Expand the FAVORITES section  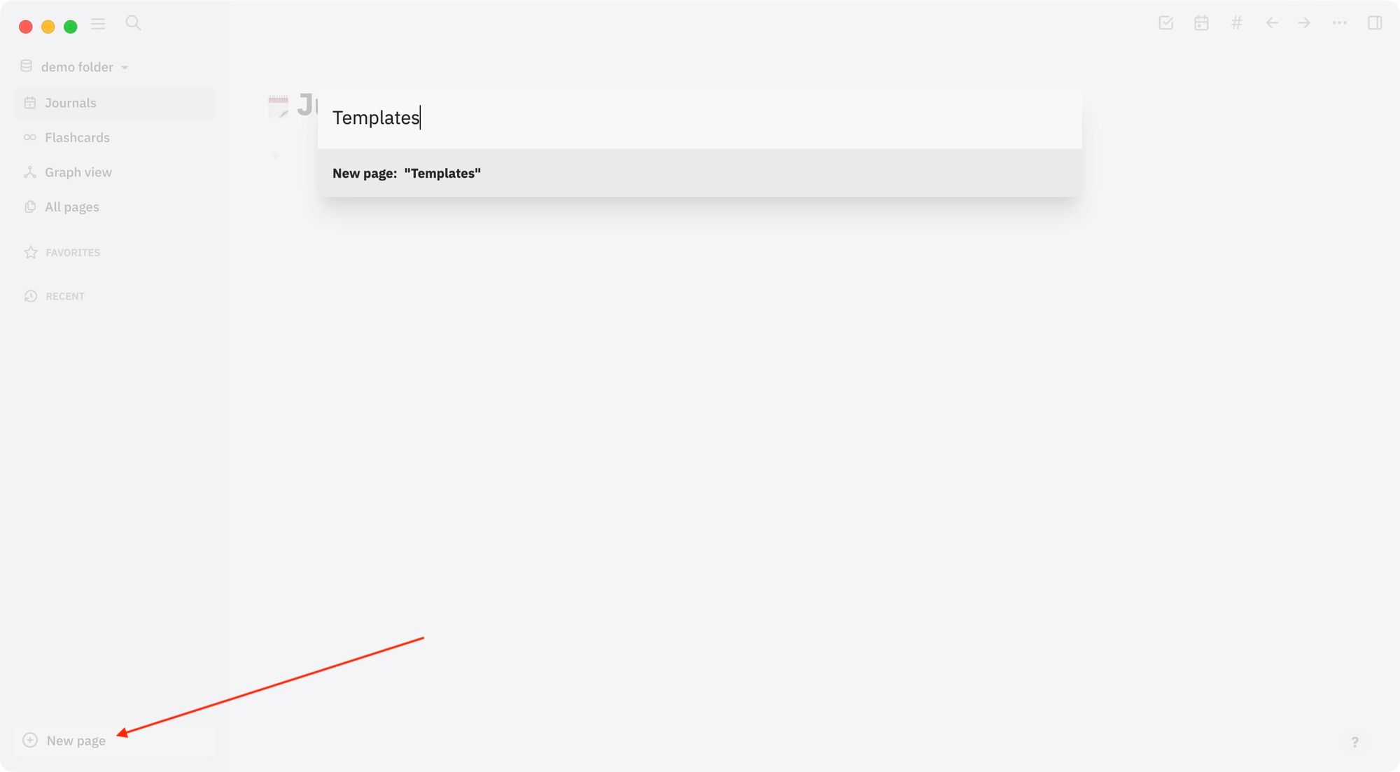point(72,252)
